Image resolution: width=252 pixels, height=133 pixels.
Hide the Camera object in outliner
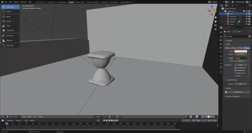coord(246,22)
